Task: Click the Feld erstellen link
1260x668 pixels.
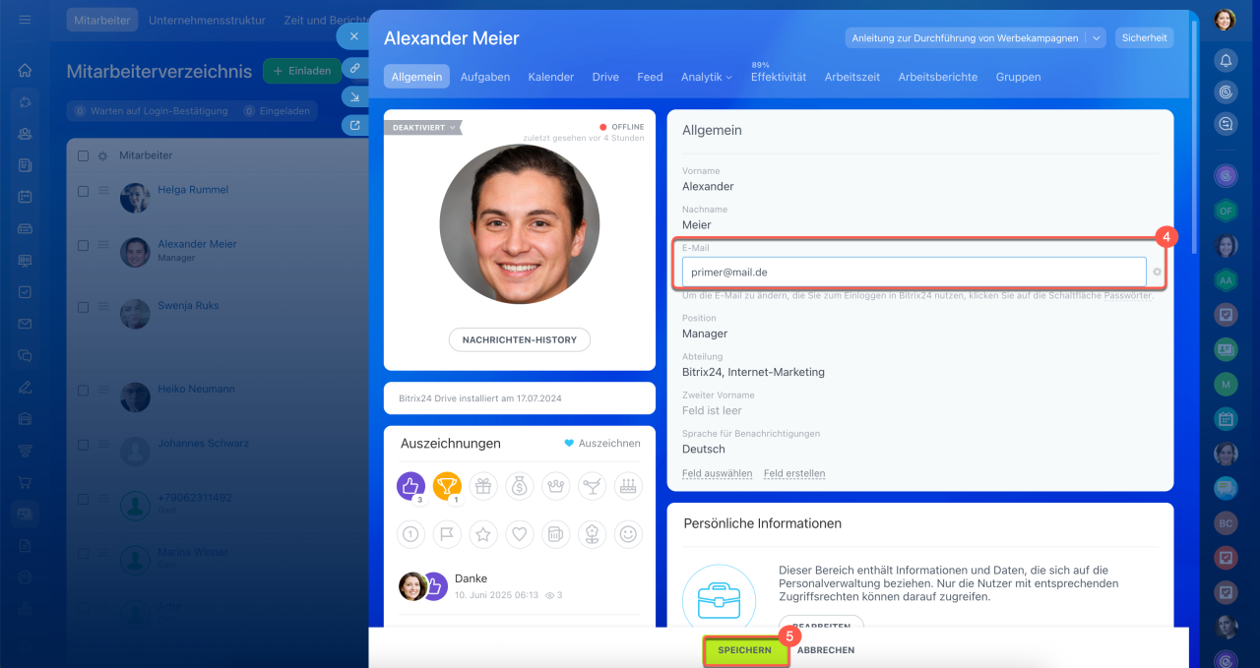Action: 793,473
